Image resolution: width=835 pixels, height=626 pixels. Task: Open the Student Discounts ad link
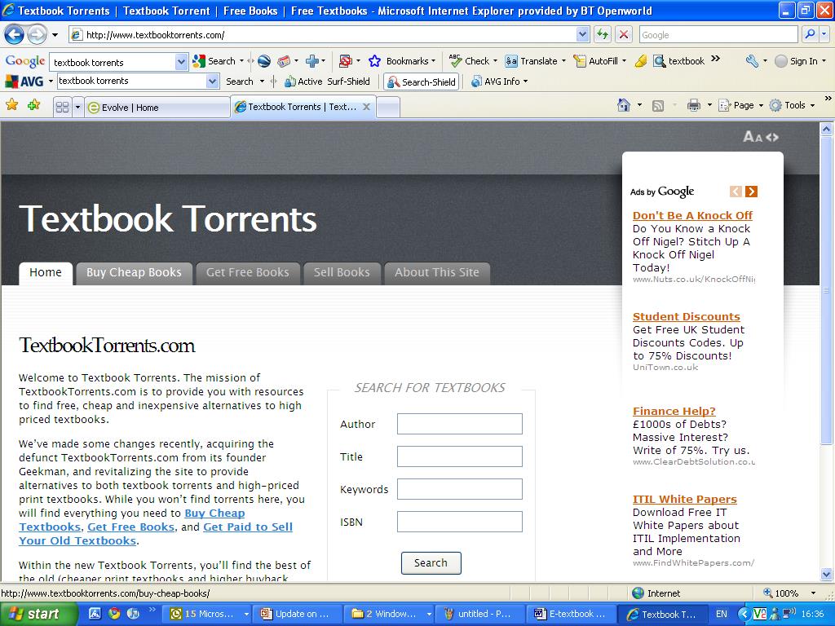[686, 317]
